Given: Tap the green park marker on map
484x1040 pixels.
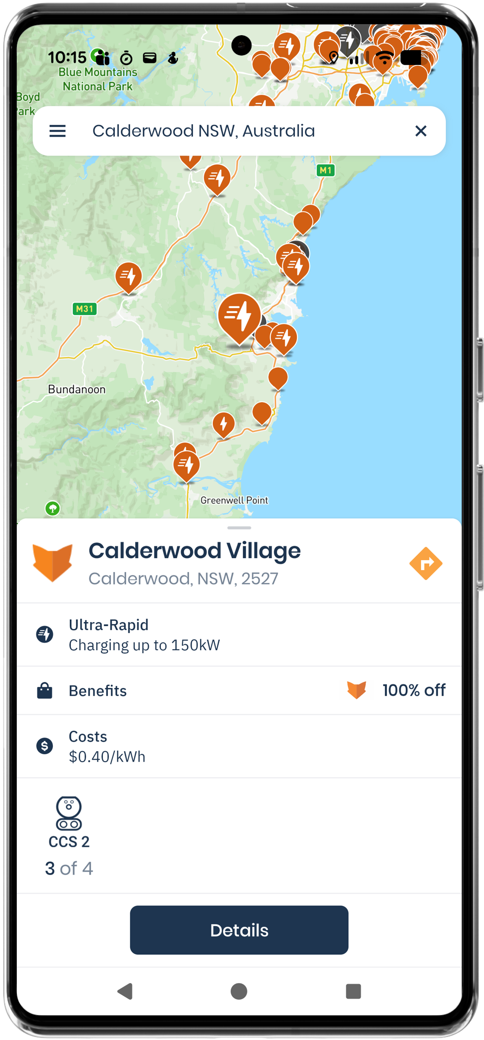Looking at the screenshot, I should coord(52,508).
